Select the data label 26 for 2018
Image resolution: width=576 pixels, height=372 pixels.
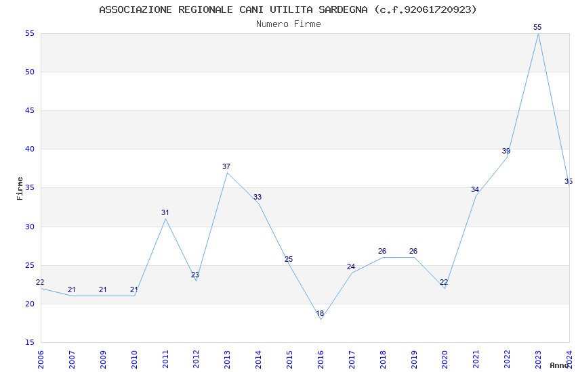pos(382,251)
